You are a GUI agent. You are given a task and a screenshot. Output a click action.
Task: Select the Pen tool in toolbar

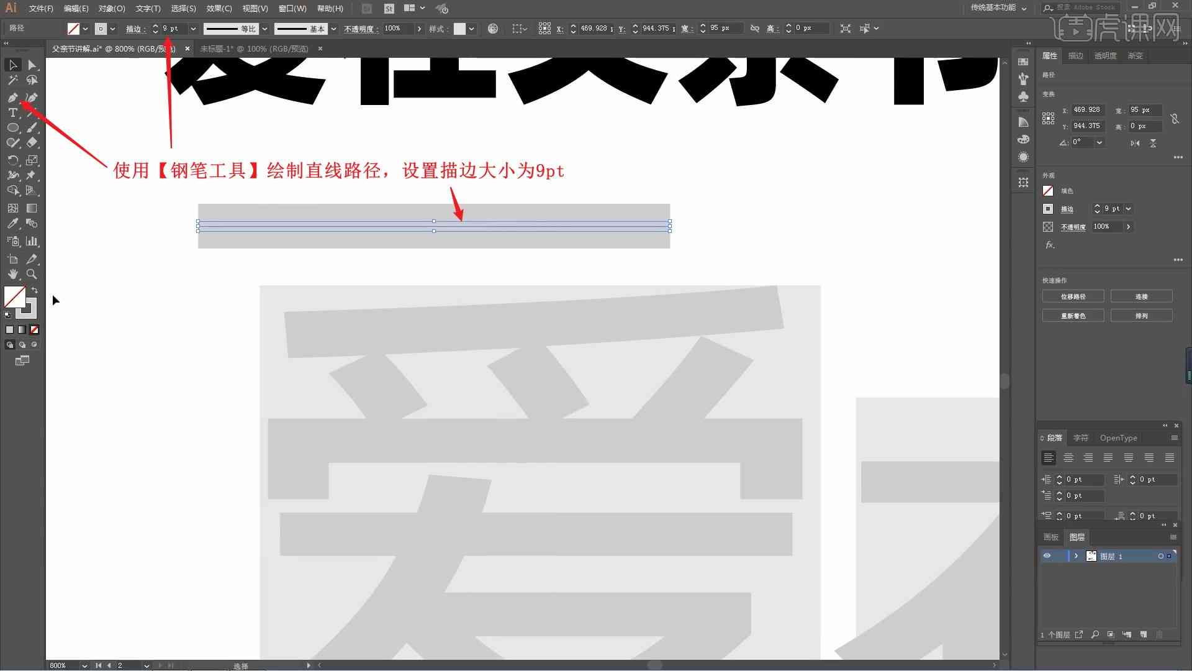(12, 96)
